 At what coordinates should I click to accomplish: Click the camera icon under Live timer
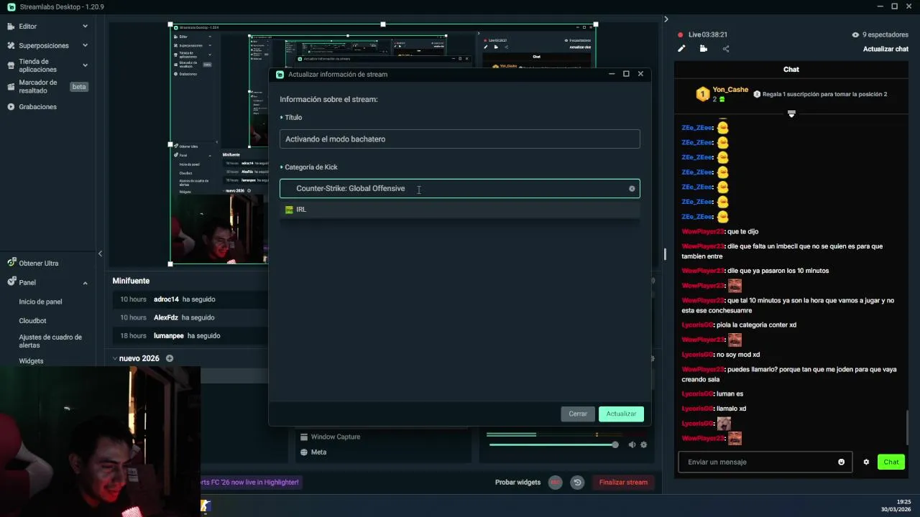click(703, 49)
